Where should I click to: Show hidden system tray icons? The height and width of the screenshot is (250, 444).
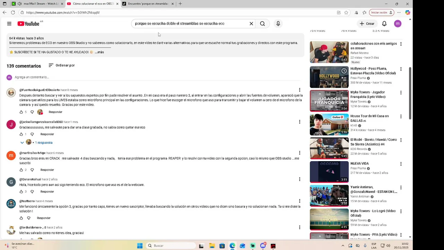click(343, 246)
